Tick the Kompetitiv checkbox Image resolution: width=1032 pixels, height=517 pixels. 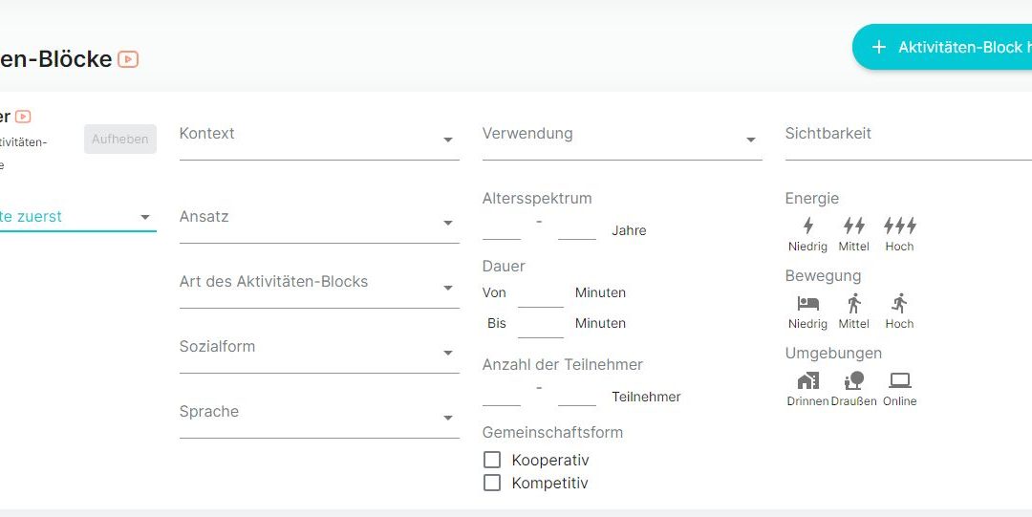coord(492,483)
